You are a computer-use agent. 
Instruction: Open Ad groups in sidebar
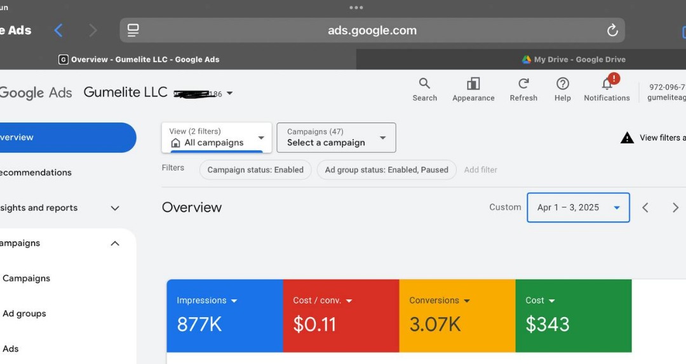pyautogui.click(x=24, y=314)
